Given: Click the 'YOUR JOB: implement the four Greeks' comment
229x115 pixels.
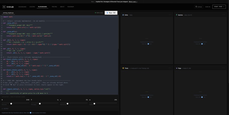Looking at the screenshot, I should 37,81.
